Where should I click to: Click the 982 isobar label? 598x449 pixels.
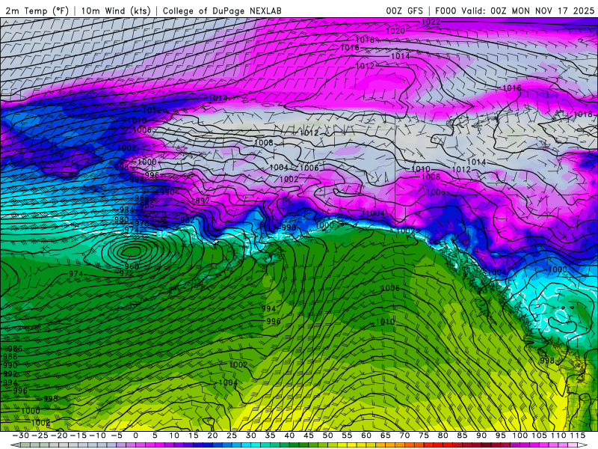coord(188,220)
